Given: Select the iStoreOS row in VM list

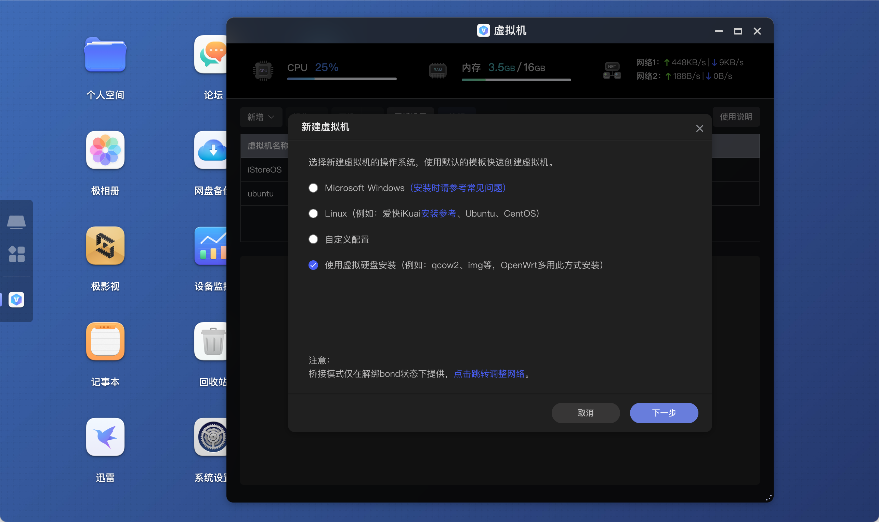Looking at the screenshot, I should tap(264, 170).
